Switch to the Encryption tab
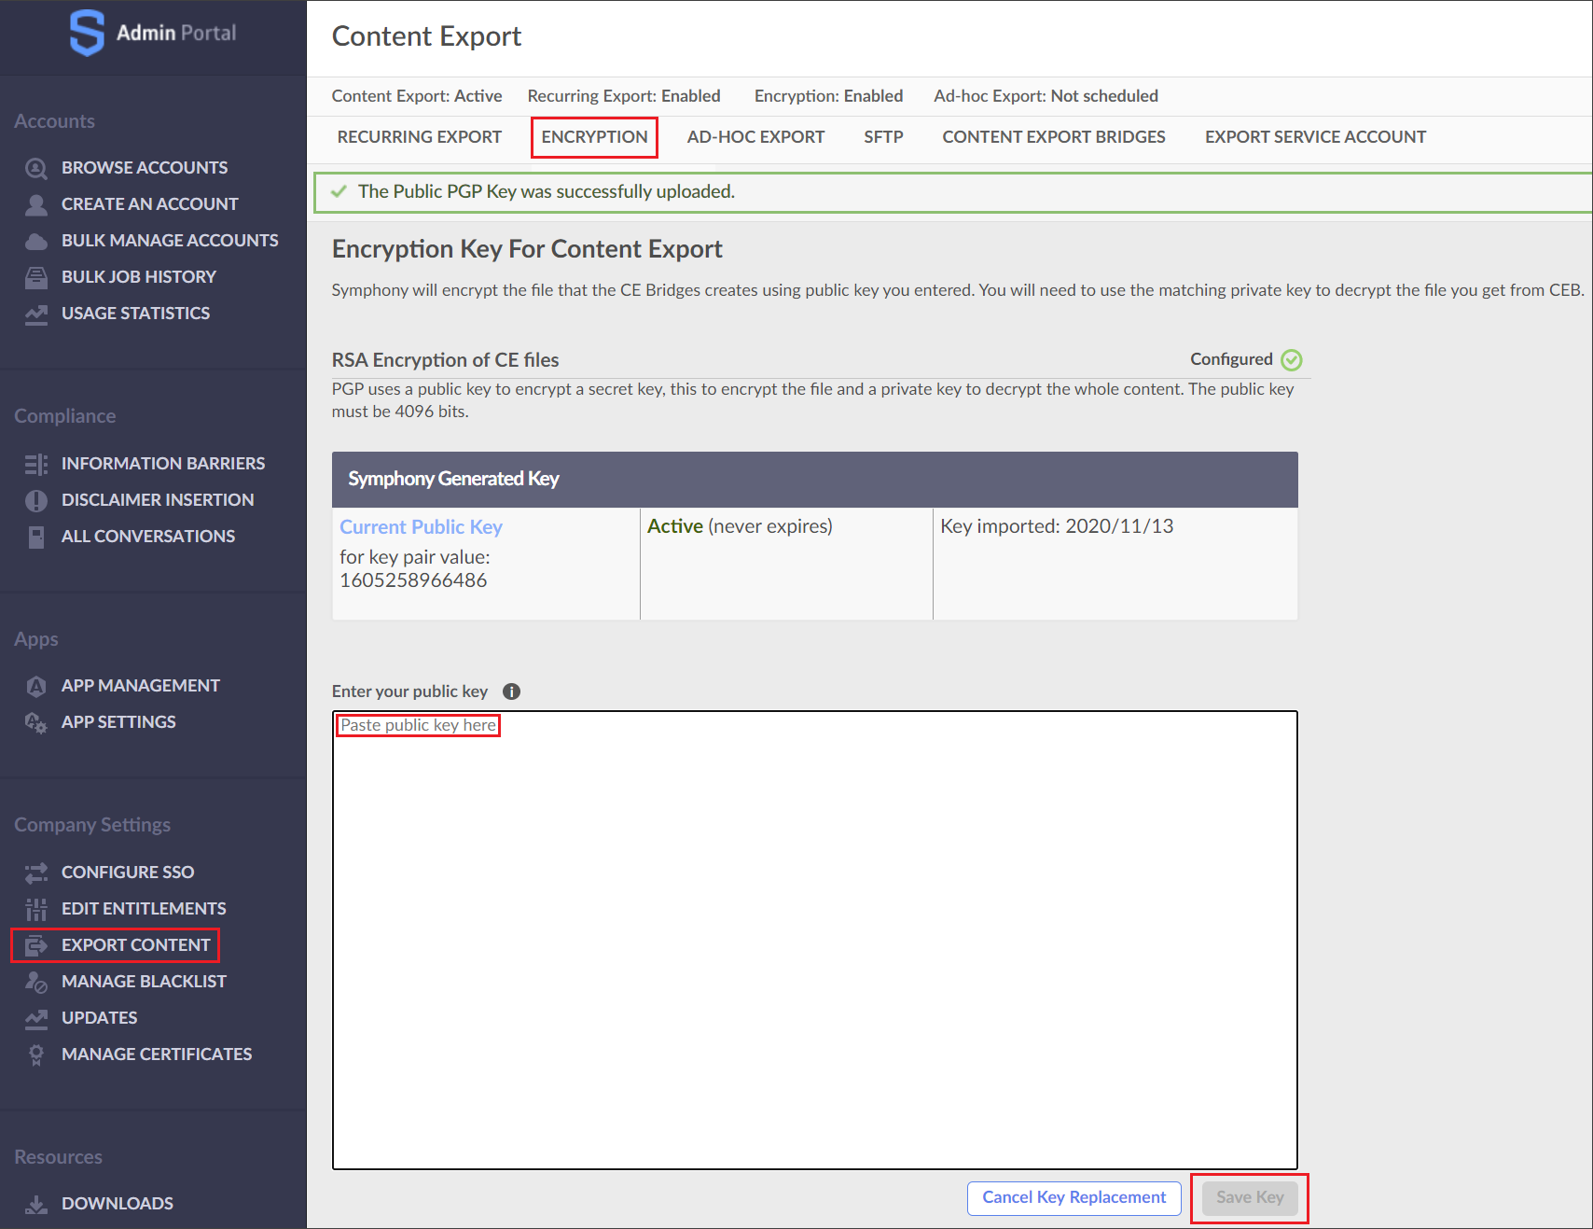This screenshot has height=1229, width=1593. click(594, 137)
